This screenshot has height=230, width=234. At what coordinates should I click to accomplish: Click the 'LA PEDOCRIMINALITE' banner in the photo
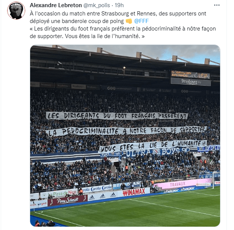coord(126,131)
